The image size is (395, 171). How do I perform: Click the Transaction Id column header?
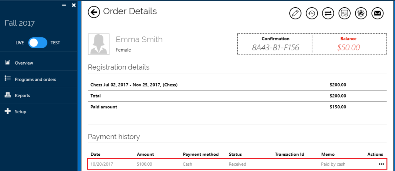coord(289,154)
